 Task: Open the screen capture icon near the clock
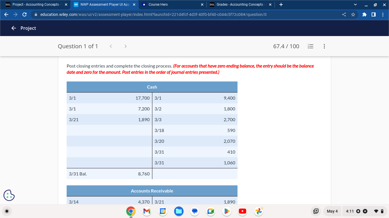(x=316, y=211)
